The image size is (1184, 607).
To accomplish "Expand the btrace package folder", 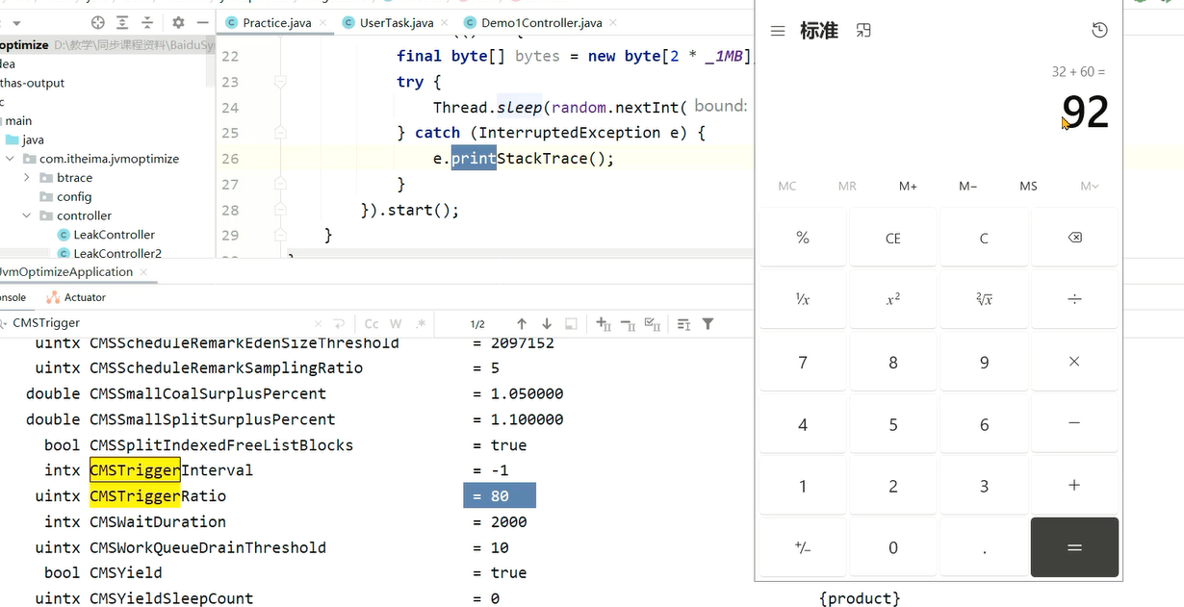I will click(x=27, y=178).
